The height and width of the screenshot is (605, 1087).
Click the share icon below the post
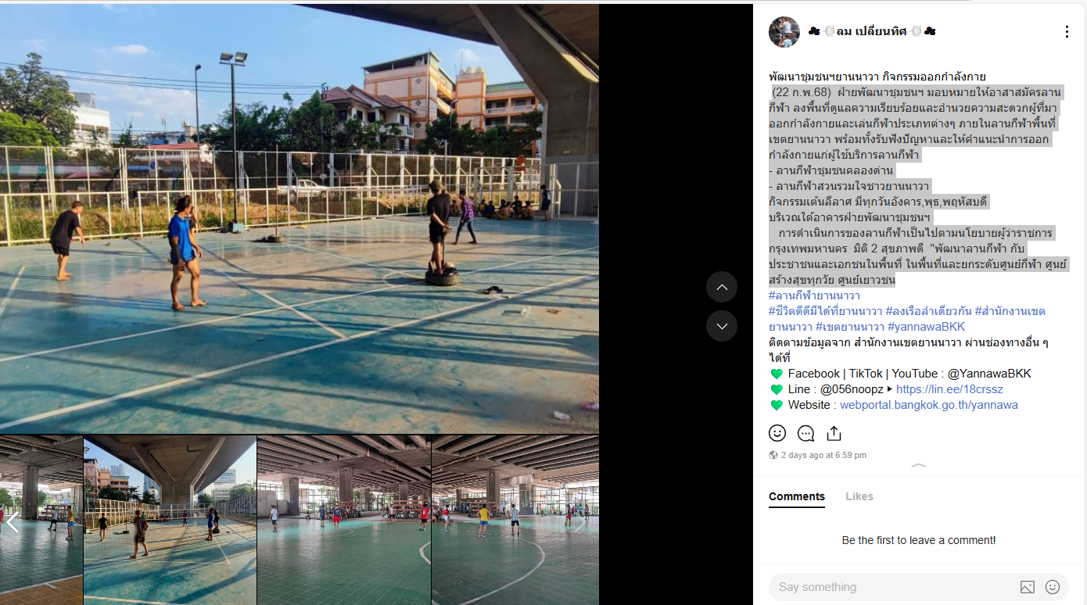point(834,433)
